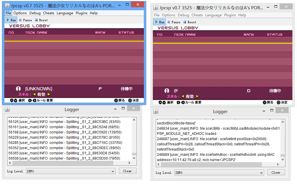The width and height of the screenshot is (297, 184).
Task: Open Debug menu in right Jpcsp window
Action: tap(184, 15)
